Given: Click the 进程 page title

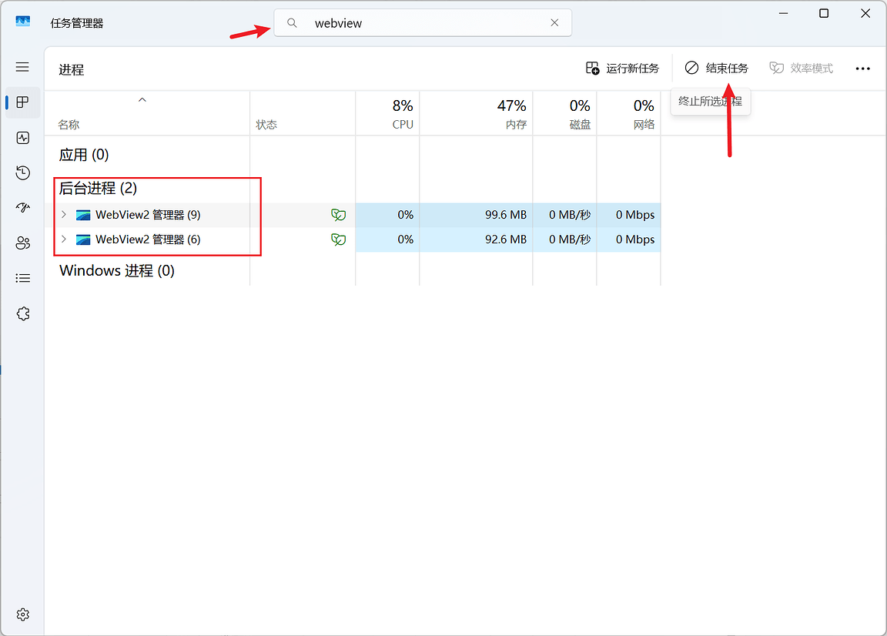Looking at the screenshot, I should coord(72,69).
